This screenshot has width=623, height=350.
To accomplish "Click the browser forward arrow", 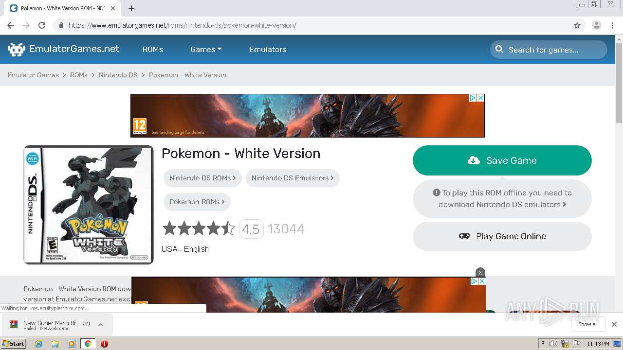I will pyautogui.click(x=26, y=25).
